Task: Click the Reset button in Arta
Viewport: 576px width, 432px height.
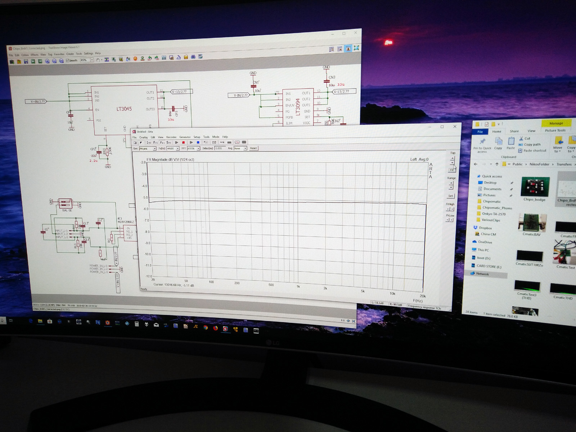Action: [x=253, y=148]
